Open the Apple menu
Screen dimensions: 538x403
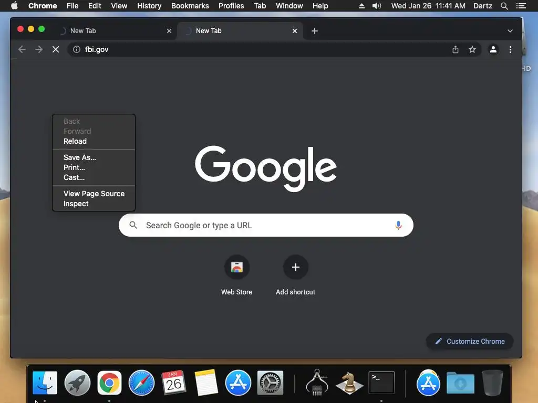pyautogui.click(x=14, y=6)
